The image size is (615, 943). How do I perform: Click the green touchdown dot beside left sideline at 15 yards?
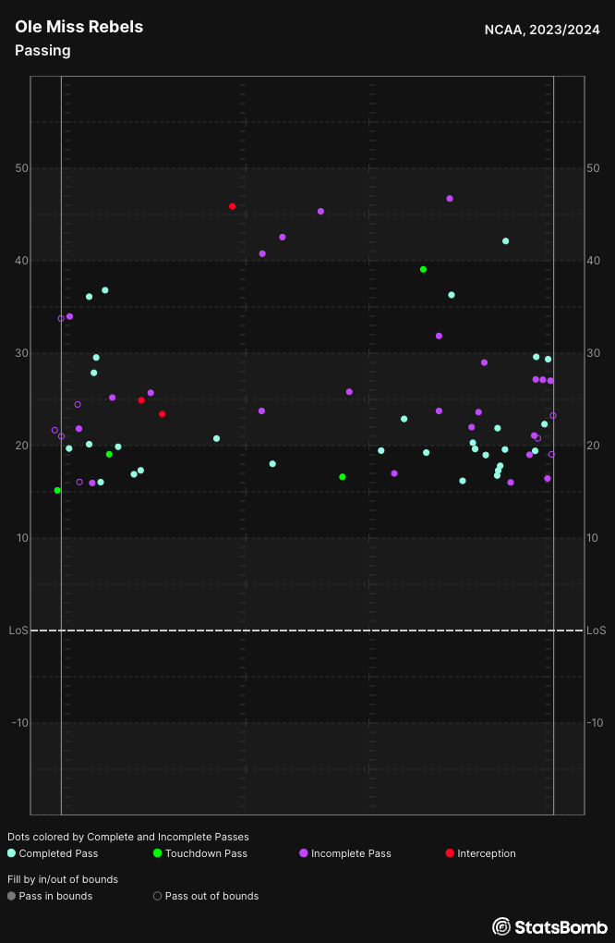click(x=57, y=491)
